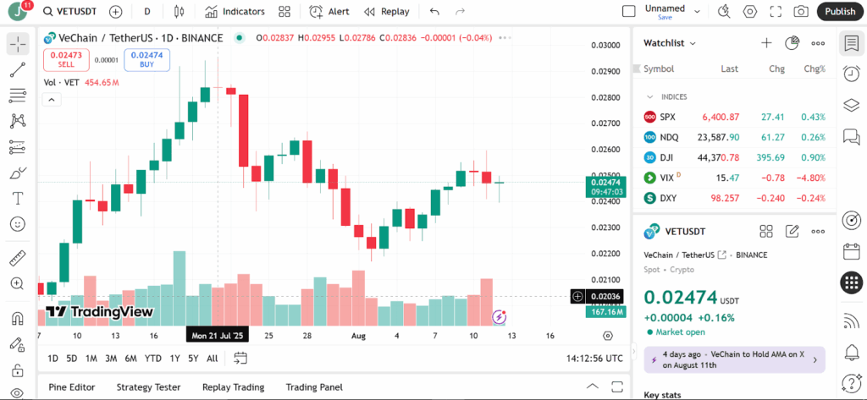
Task: Open the economic calendar panel
Action: click(852, 252)
